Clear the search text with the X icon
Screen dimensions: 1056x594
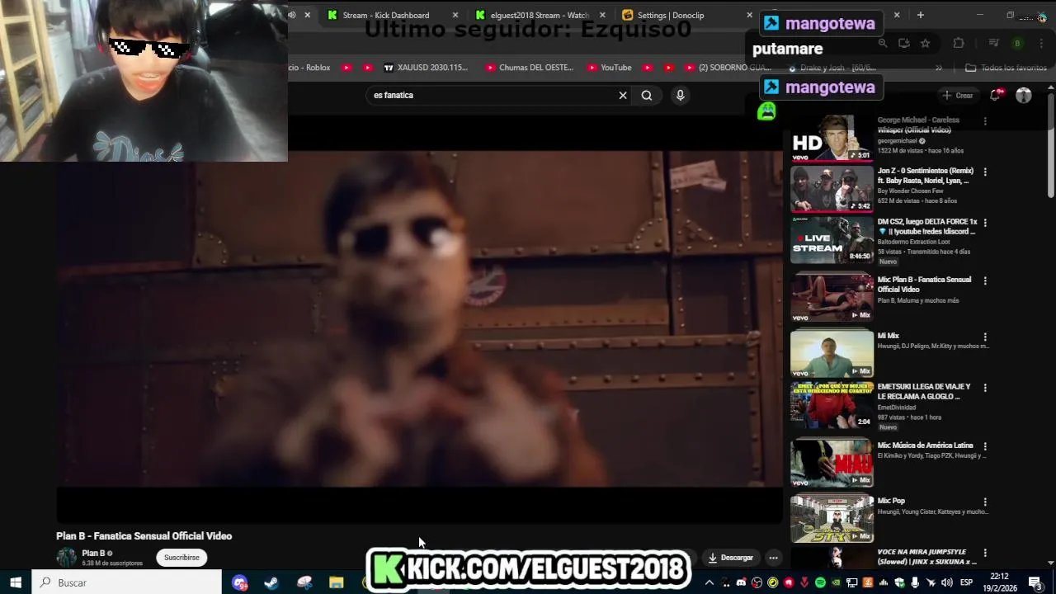623,95
